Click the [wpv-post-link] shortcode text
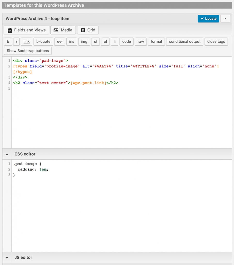The height and width of the screenshot is (265, 234). tap(88, 83)
